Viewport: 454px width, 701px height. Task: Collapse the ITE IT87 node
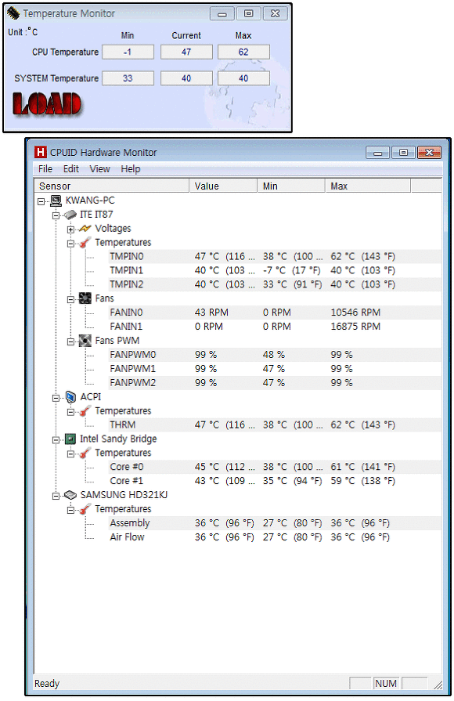coord(56,215)
